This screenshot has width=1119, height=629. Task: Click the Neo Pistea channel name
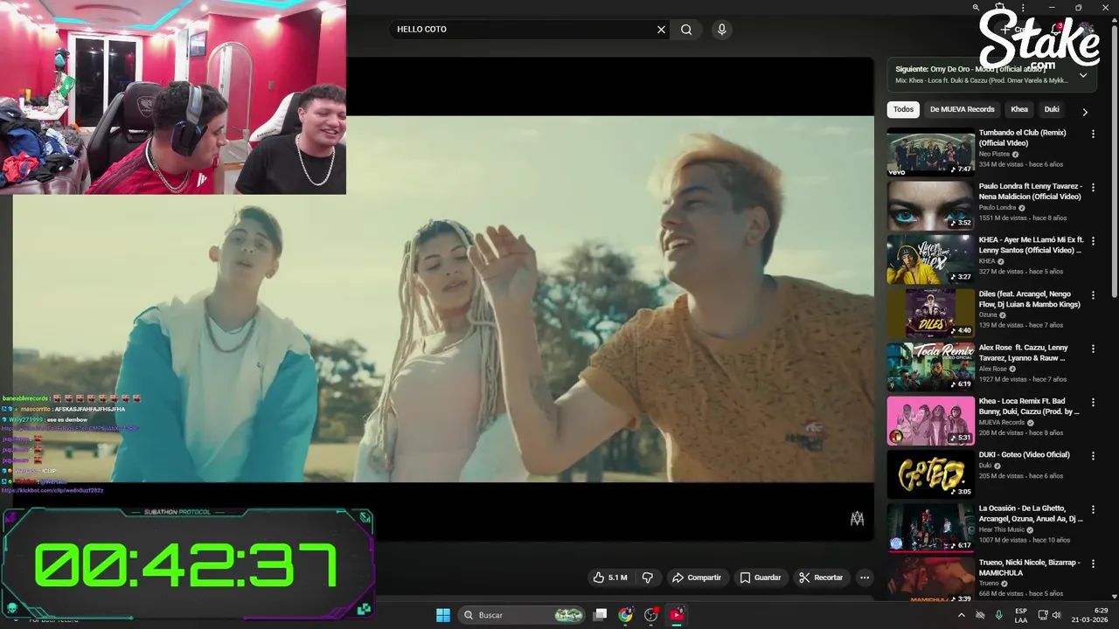(994, 154)
